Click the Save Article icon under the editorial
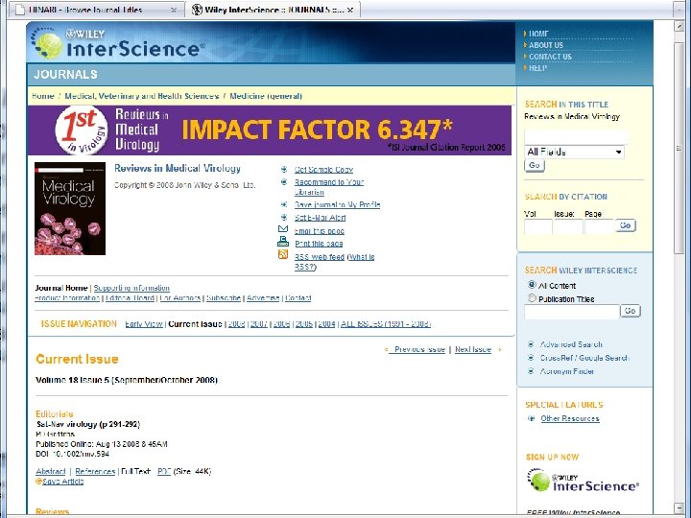This screenshot has height=518, width=691. tap(38, 482)
